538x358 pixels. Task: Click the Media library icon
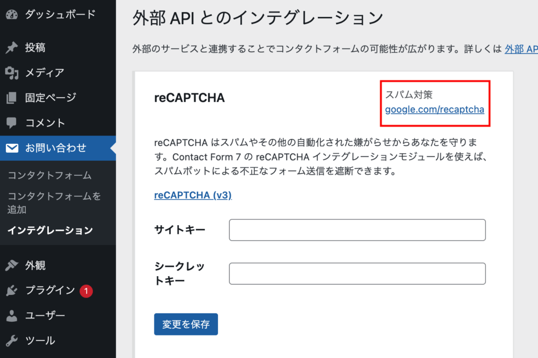tap(12, 73)
